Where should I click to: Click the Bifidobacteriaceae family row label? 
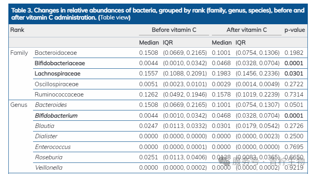(60, 63)
